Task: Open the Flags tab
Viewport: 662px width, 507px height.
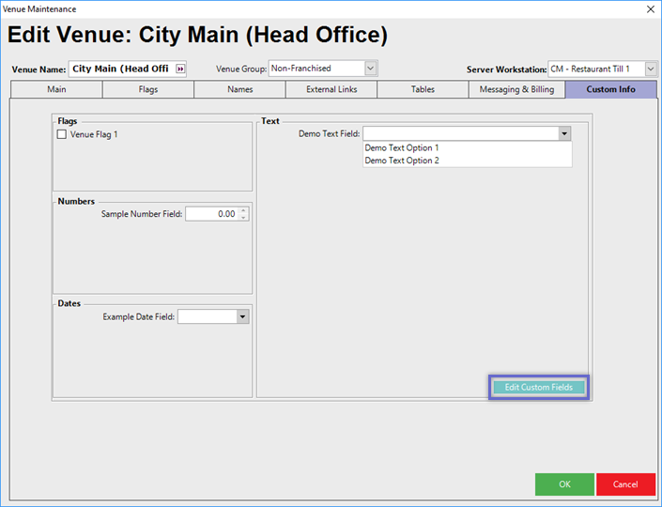Action: pyautogui.click(x=148, y=90)
